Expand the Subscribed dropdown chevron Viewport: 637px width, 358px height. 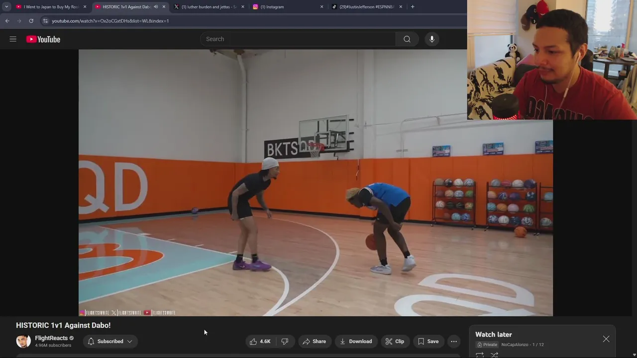[x=129, y=342]
